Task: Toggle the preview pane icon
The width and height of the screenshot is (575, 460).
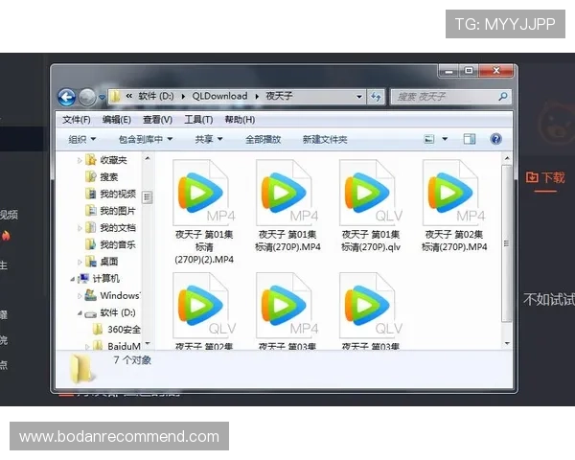Action: pyautogui.click(x=470, y=139)
